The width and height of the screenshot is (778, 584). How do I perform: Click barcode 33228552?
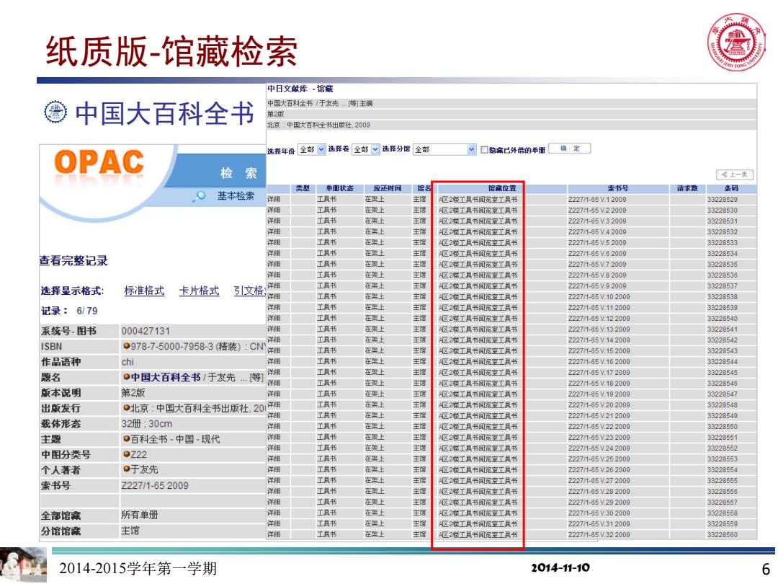(723, 448)
